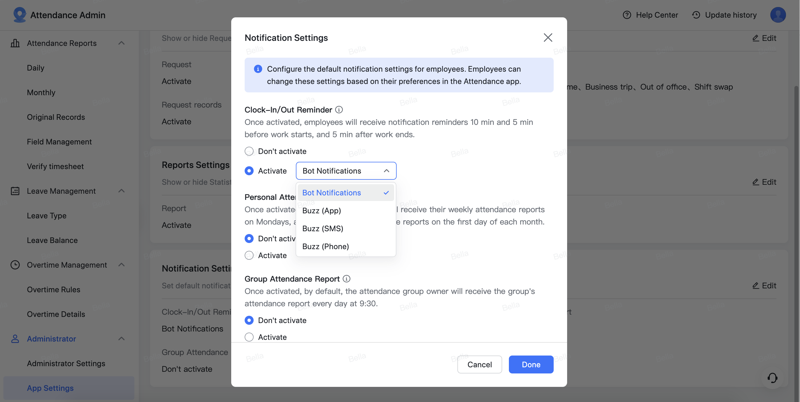
Task: Click the Update history clock icon
Action: point(696,15)
